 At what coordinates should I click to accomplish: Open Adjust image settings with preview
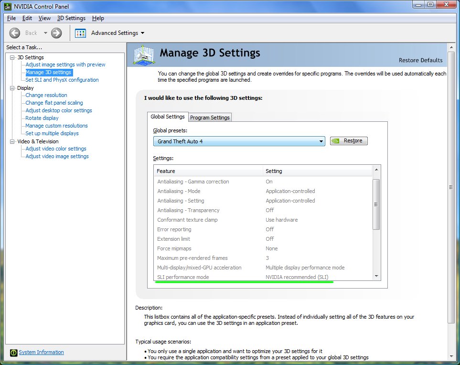pyautogui.click(x=65, y=64)
